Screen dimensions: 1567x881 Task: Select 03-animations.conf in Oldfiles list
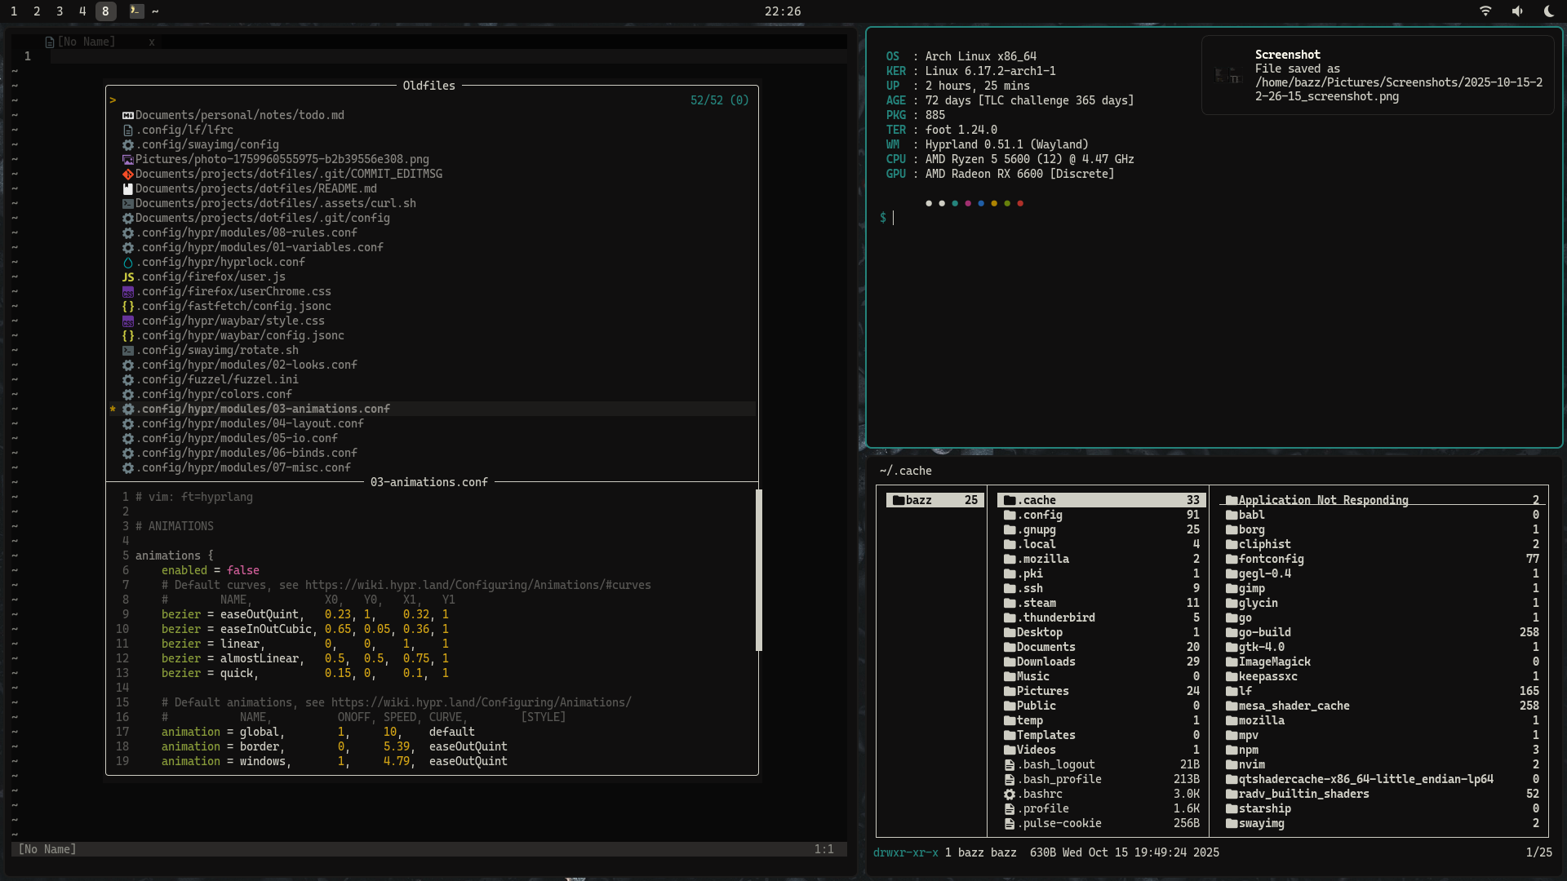coord(264,409)
